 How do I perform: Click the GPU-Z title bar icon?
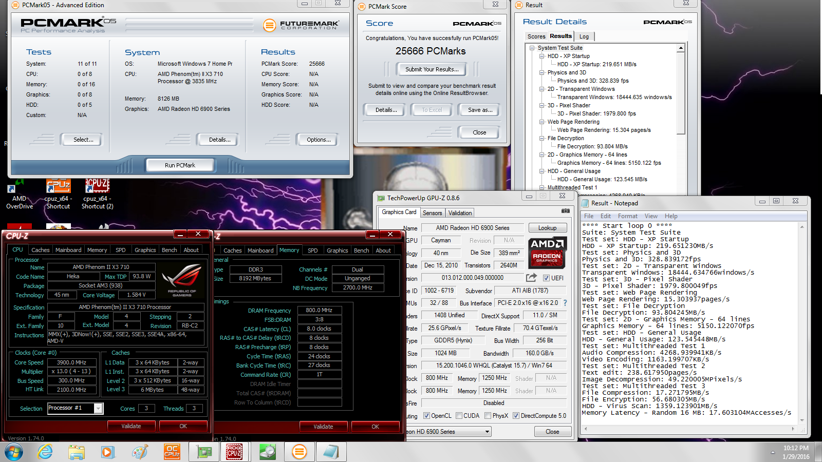pyautogui.click(x=381, y=198)
